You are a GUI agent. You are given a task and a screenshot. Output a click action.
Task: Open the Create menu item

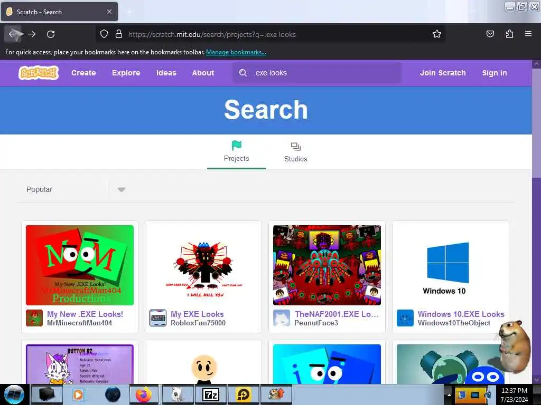pyautogui.click(x=83, y=73)
